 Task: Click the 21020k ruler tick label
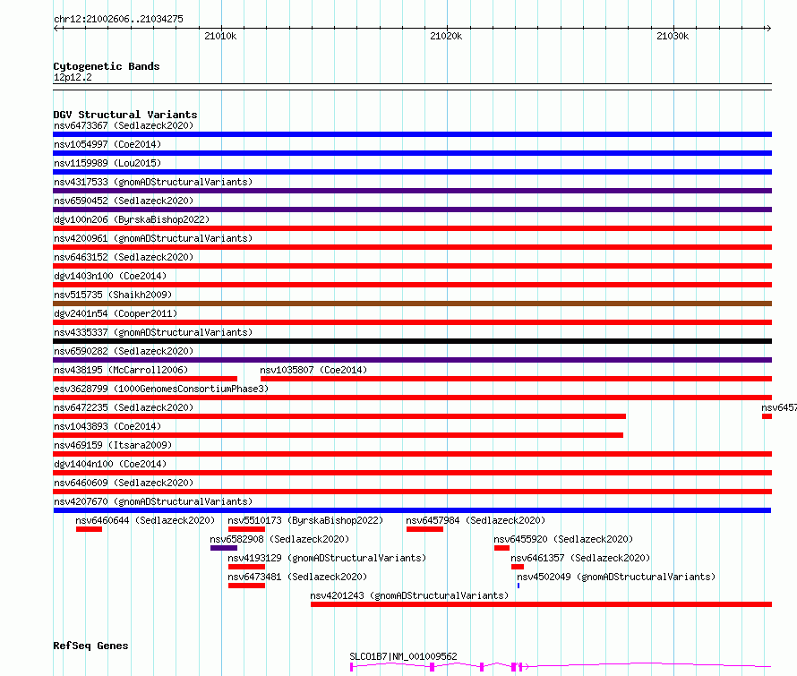click(446, 36)
